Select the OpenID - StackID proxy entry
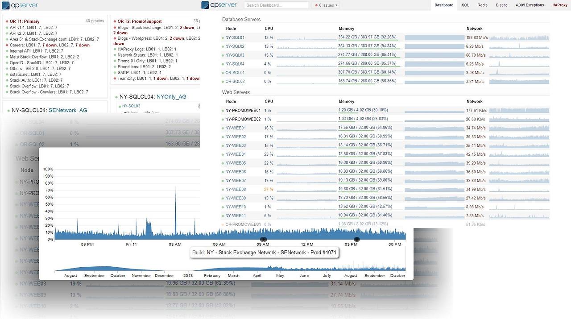 pyautogui.click(x=42, y=62)
